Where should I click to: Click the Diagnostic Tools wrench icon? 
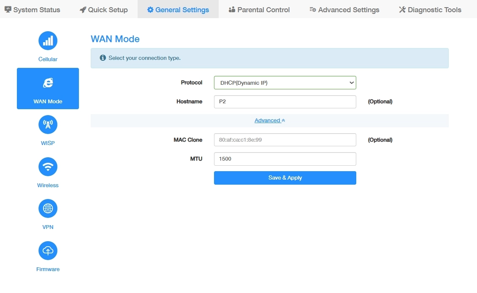pos(402,10)
